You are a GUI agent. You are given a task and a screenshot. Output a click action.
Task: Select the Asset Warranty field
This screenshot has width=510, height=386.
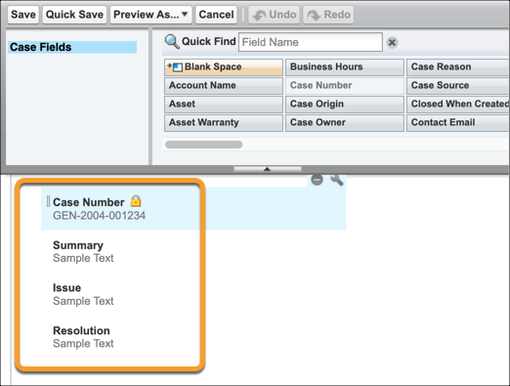224,123
